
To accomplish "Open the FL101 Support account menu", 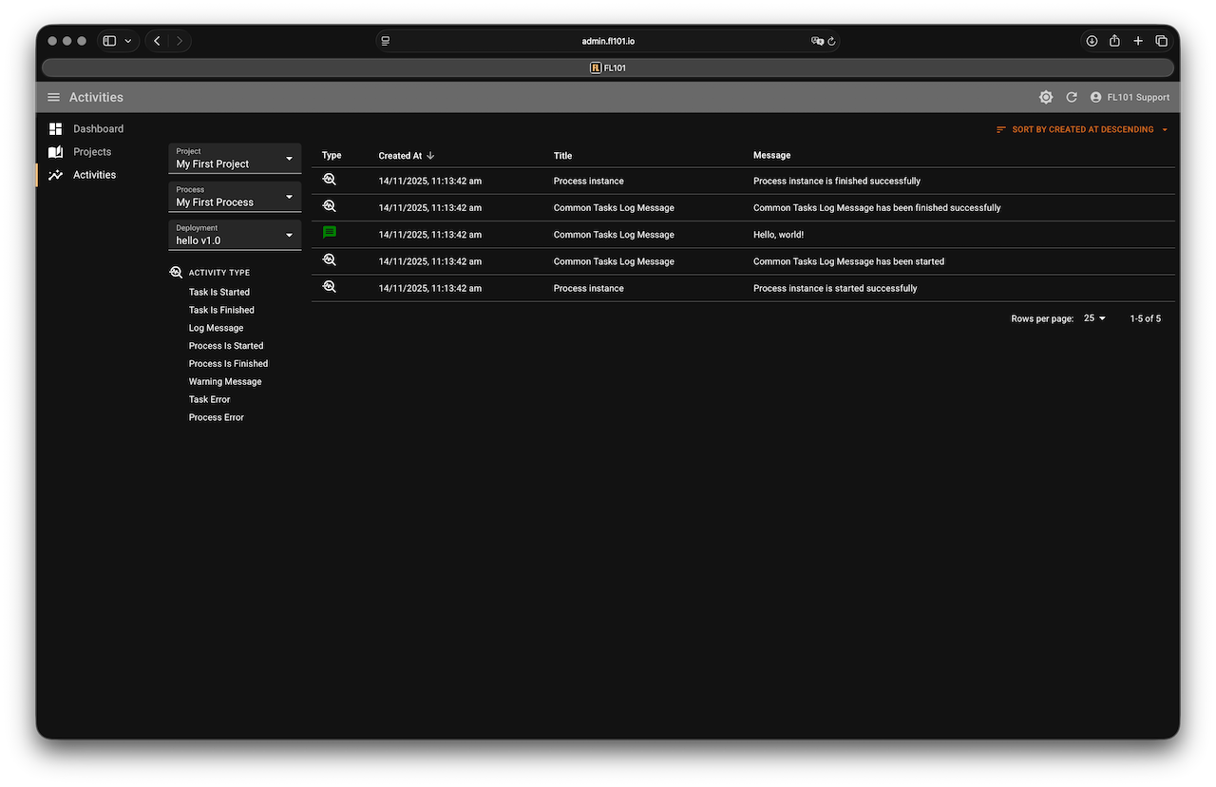I will point(1130,97).
